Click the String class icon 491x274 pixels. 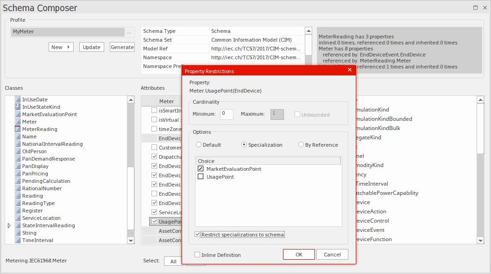[17, 232]
